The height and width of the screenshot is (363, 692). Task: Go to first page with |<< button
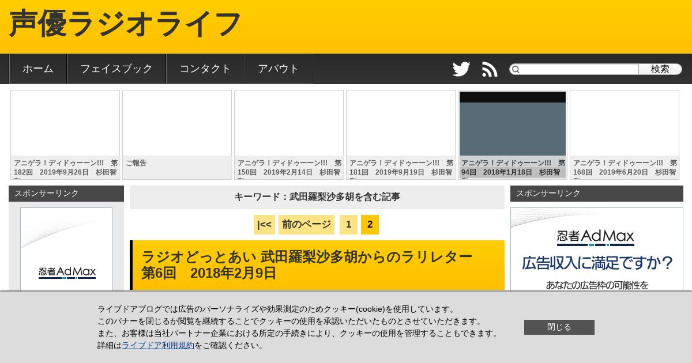(264, 225)
